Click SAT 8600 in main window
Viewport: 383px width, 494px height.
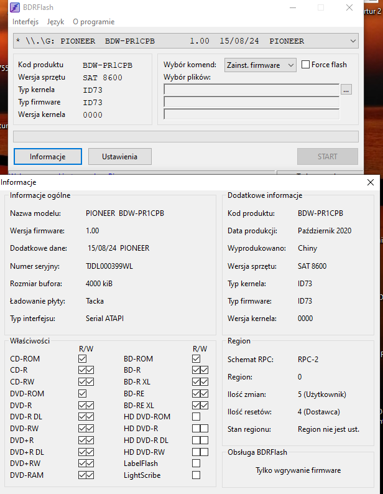pos(103,78)
